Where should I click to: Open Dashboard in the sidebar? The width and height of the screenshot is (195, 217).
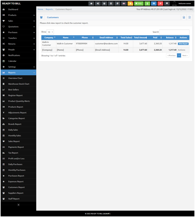click(x=18, y=9)
